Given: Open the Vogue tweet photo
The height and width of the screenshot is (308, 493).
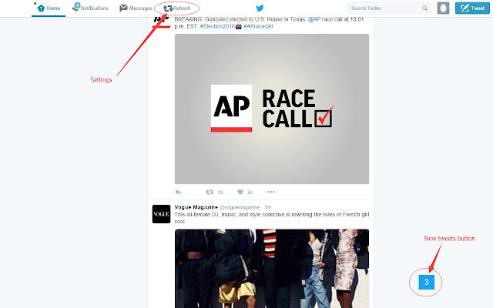Looking at the screenshot, I should coord(272,269).
